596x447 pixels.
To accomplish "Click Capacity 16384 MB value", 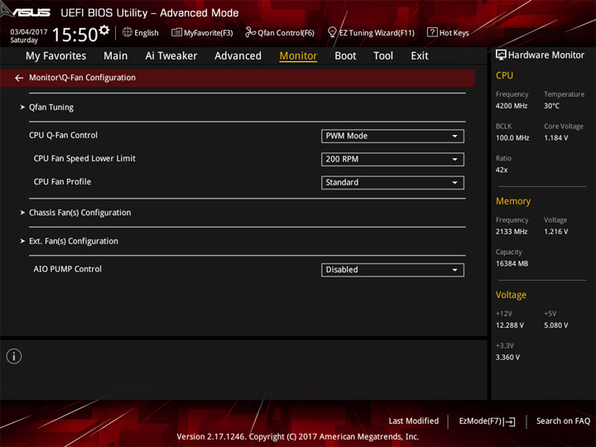I will [x=512, y=263].
